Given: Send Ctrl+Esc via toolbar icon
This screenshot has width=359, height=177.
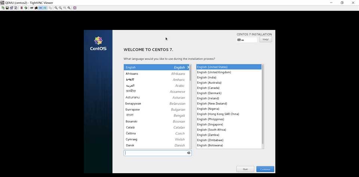Looking at the screenshot, I should pyautogui.click(x=36, y=8).
